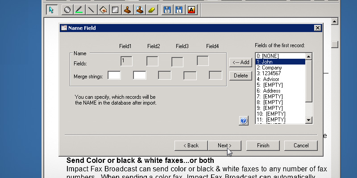Select the arrow pointer tool
Viewport: 357px width, 178px height.
coord(51,9)
